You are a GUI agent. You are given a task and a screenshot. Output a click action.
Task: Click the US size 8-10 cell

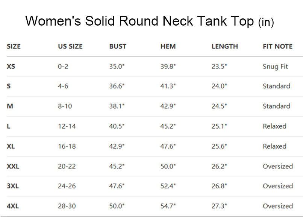(x=65, y=106)
